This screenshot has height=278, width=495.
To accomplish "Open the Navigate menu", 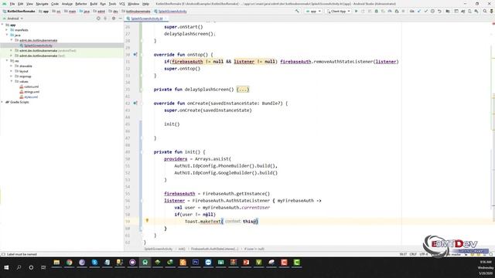I will (x=42, y=4).
